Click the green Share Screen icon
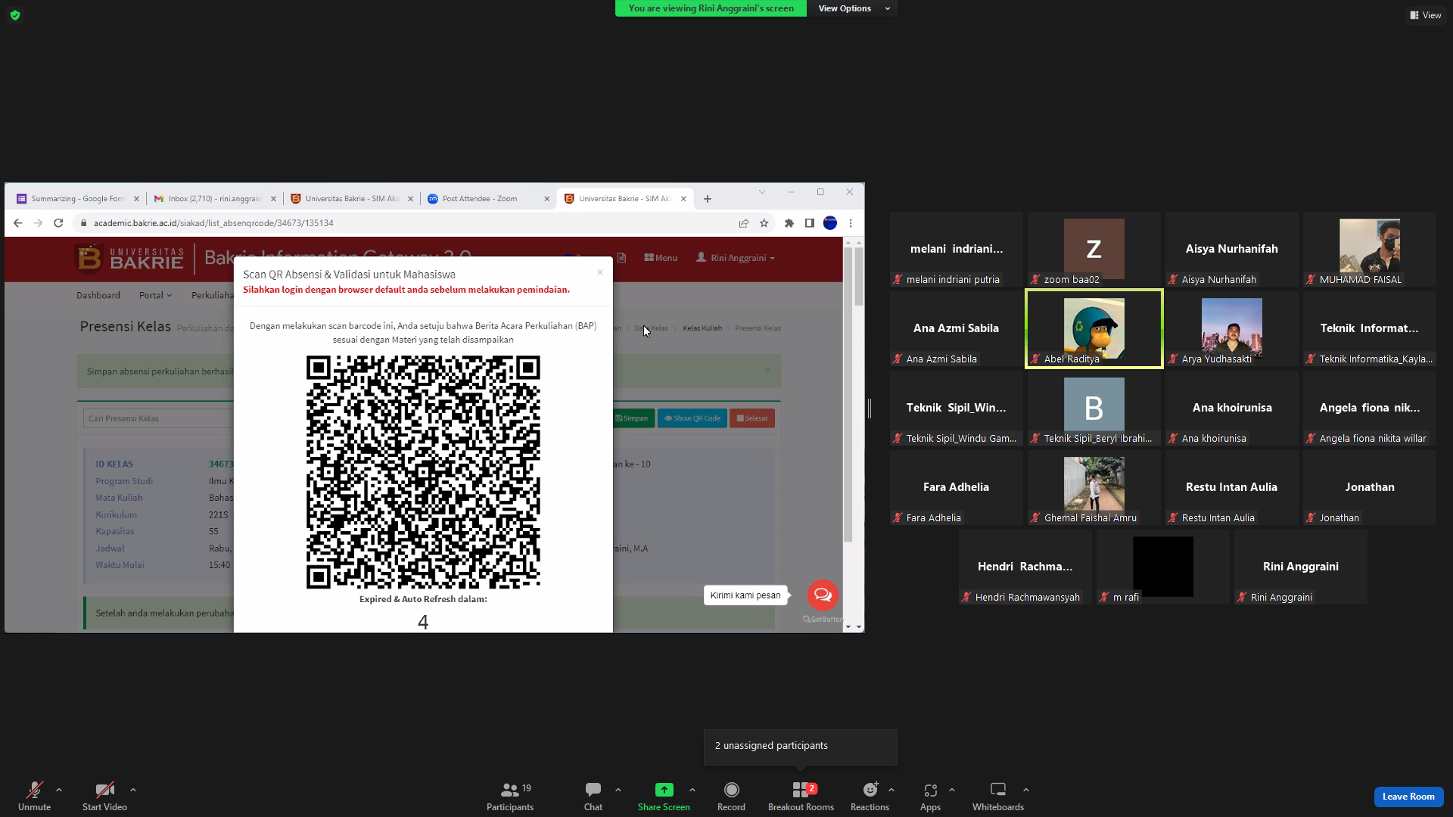Viewport: 1453px width, 817px height. point(664,790)
